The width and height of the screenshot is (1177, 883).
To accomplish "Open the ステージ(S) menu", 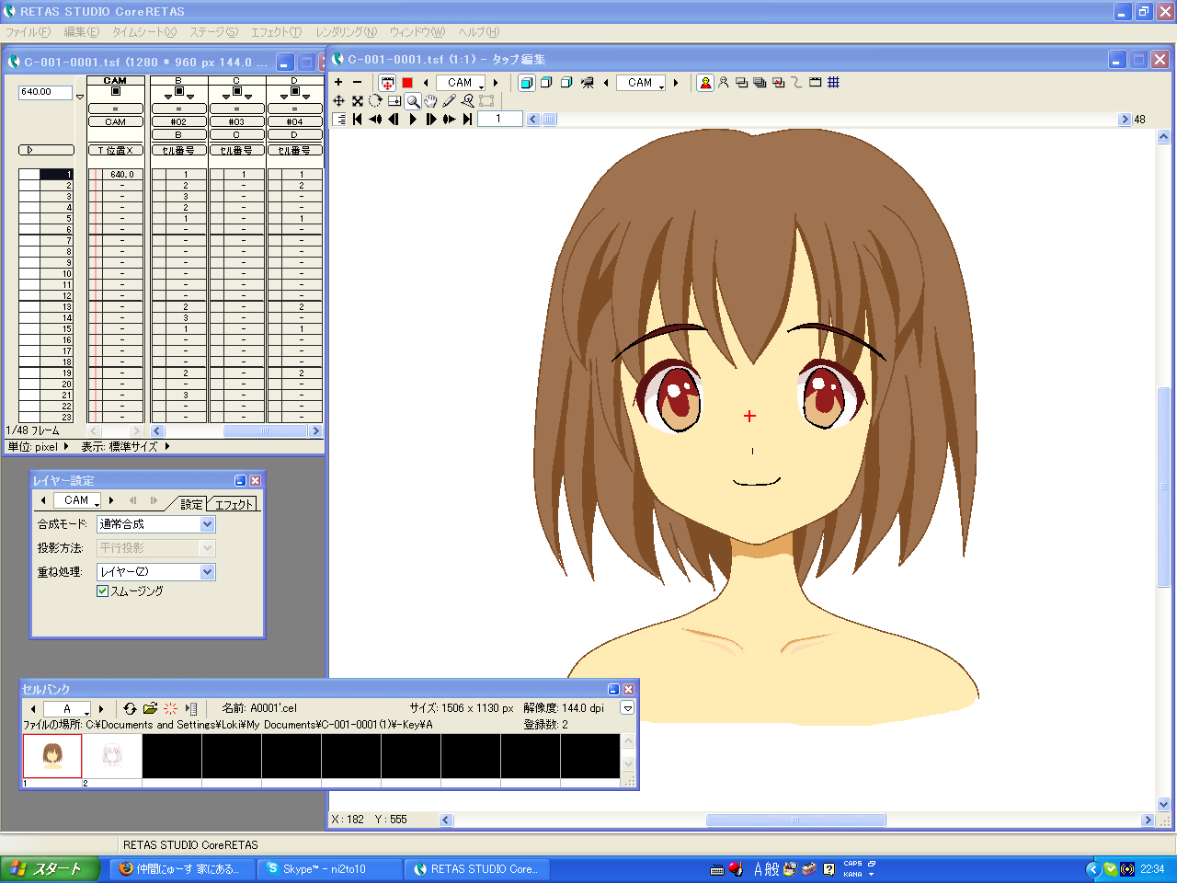I will tap(213, 32).
